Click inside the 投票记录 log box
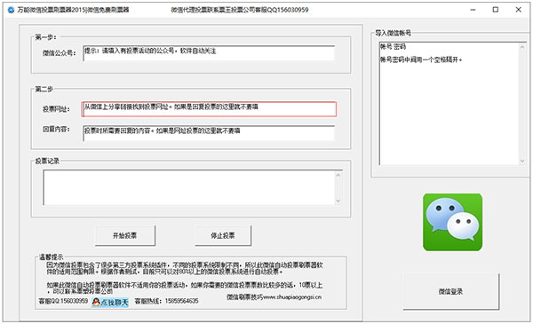 [x=193, y=187]
